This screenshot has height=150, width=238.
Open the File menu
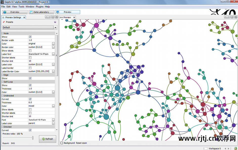[3, 7]
